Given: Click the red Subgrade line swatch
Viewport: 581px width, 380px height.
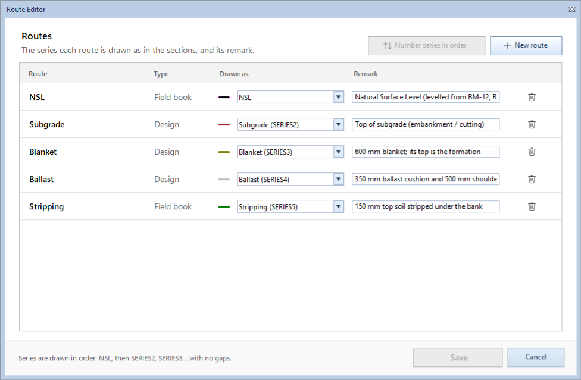Looking at the screenshot, I should click(224, 125).
